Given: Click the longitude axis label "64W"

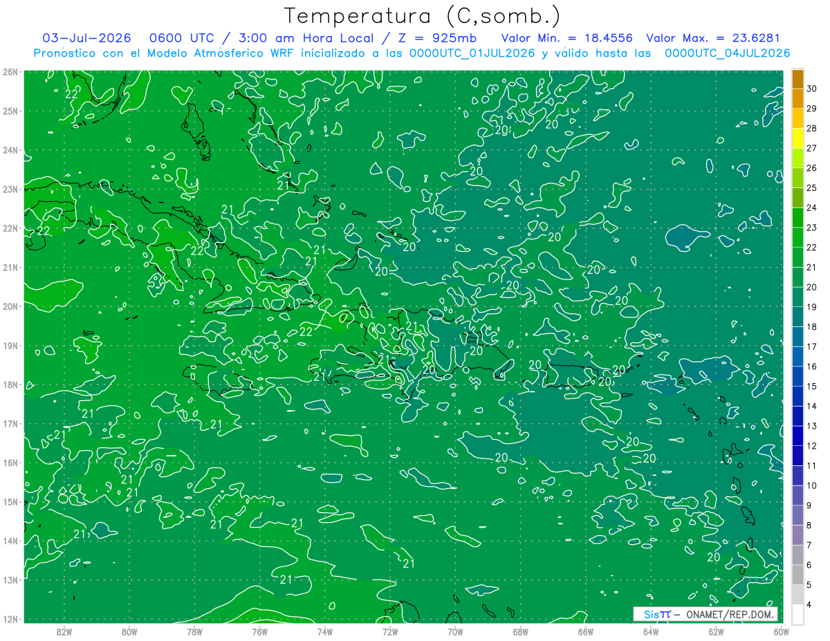Looking at the screenshot, I should tap(650, 631).
